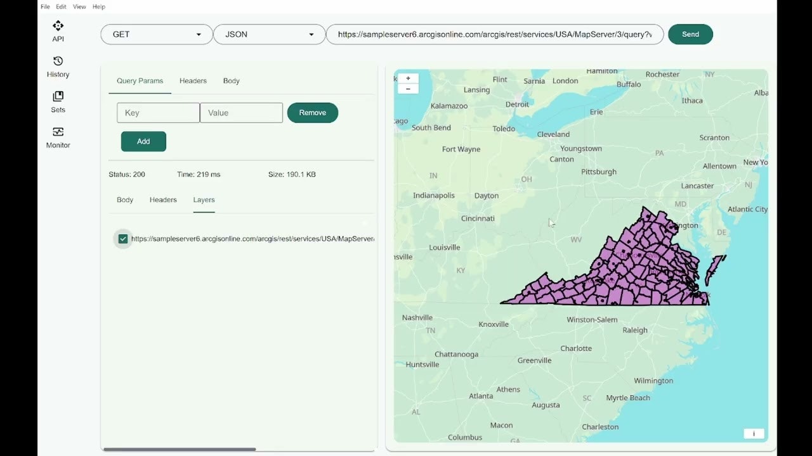
Task: Switch to the response Body tab
Action: (x=125, y=200)
